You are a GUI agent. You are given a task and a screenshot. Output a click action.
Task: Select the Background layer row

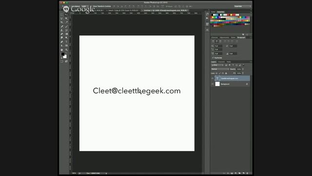click(x=231, y=84)
